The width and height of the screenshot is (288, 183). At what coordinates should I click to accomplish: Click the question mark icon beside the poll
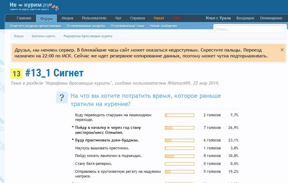click(62, 97)
